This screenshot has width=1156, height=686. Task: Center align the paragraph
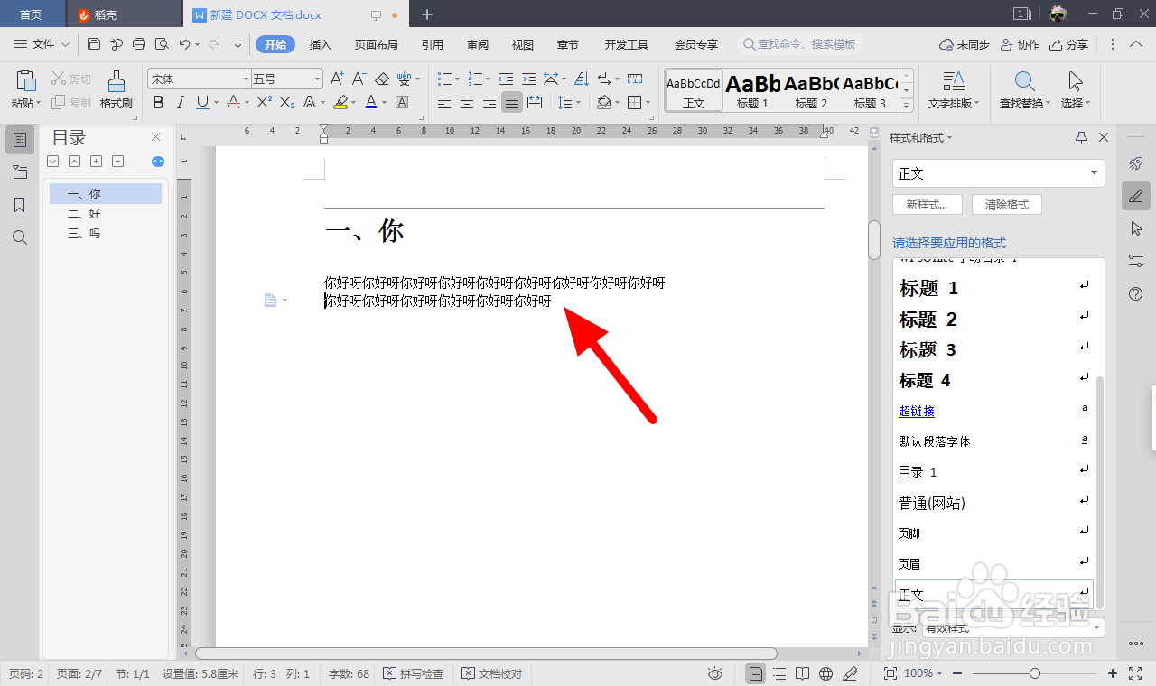(467, 102)
